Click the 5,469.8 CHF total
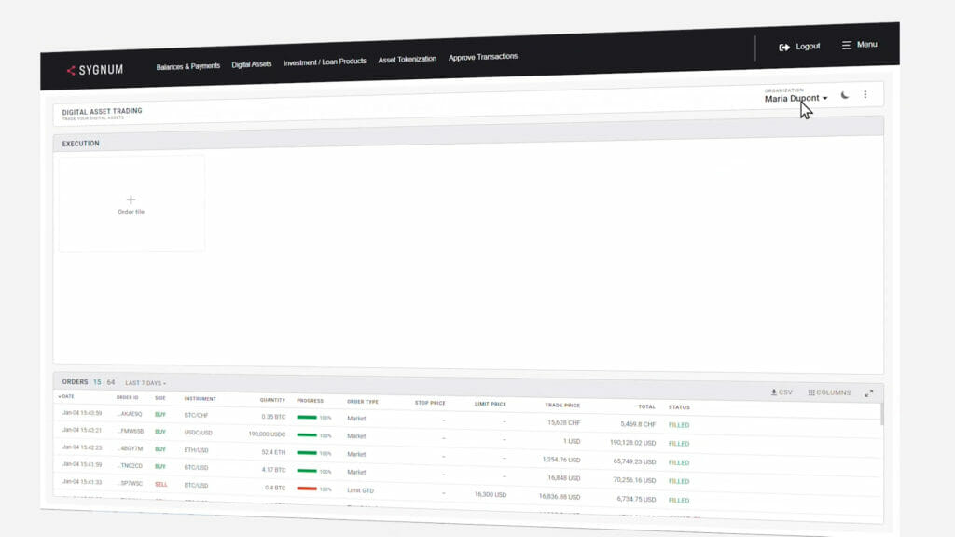The height and width of the screenshot is (537, 955). click(638, 424)
